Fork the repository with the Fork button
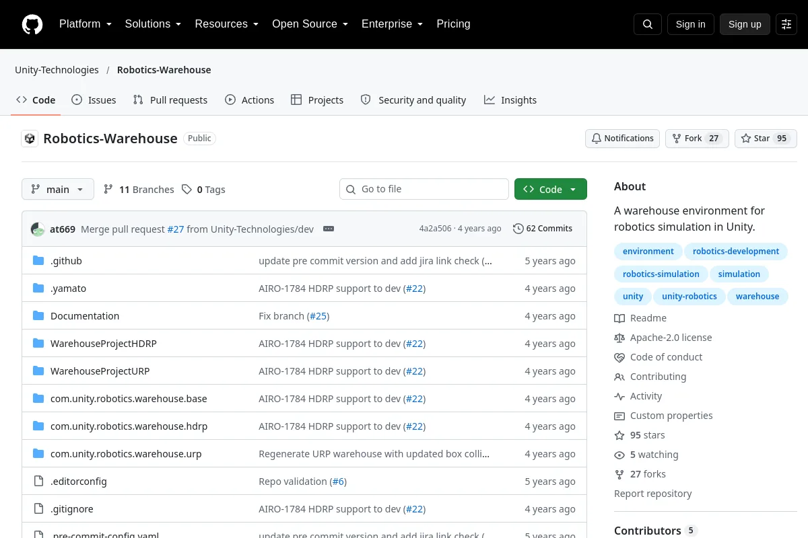This screenshot has height=538, width=808. 697,139
